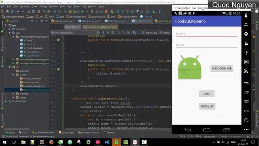Tap FOOD LIST button in emulator
Viewport: 259px width, 146px height.
click(207, 106)
